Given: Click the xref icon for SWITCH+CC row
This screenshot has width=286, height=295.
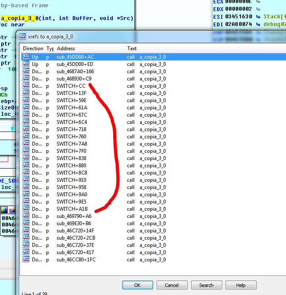Looking at the screenshot, I should (26, 86).
